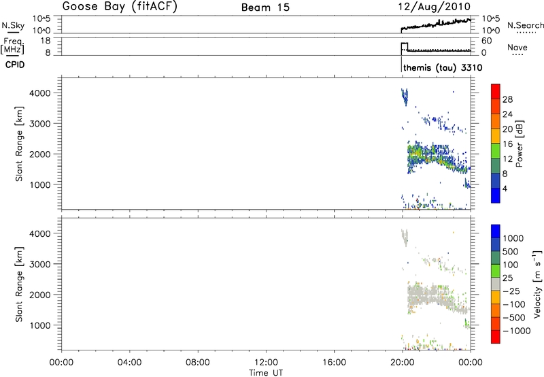This screenshot has width=544, height=377.
Task: Click '1000' range tick in Velocity panel
Action: (x=40, y=325)
